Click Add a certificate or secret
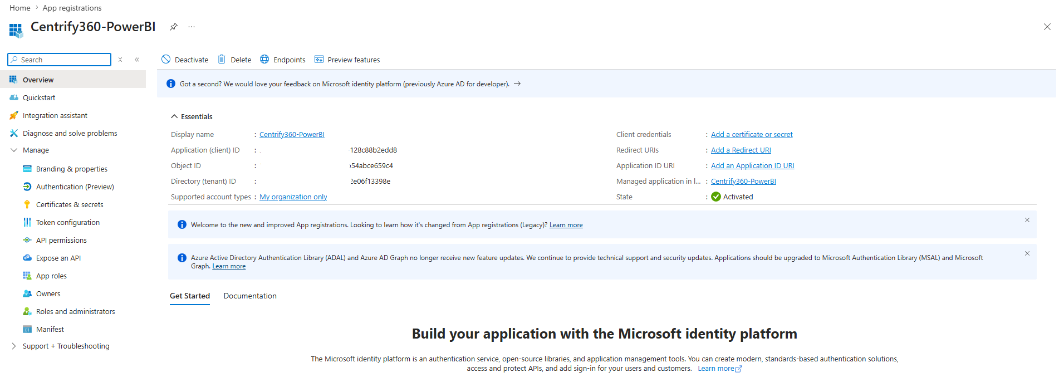The width and height of the screenshot is (1059, 387). pyautogui.click(x=752, y=134)
